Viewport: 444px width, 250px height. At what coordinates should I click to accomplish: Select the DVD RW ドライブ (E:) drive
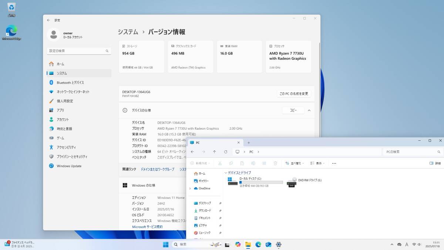coord(305,181)
